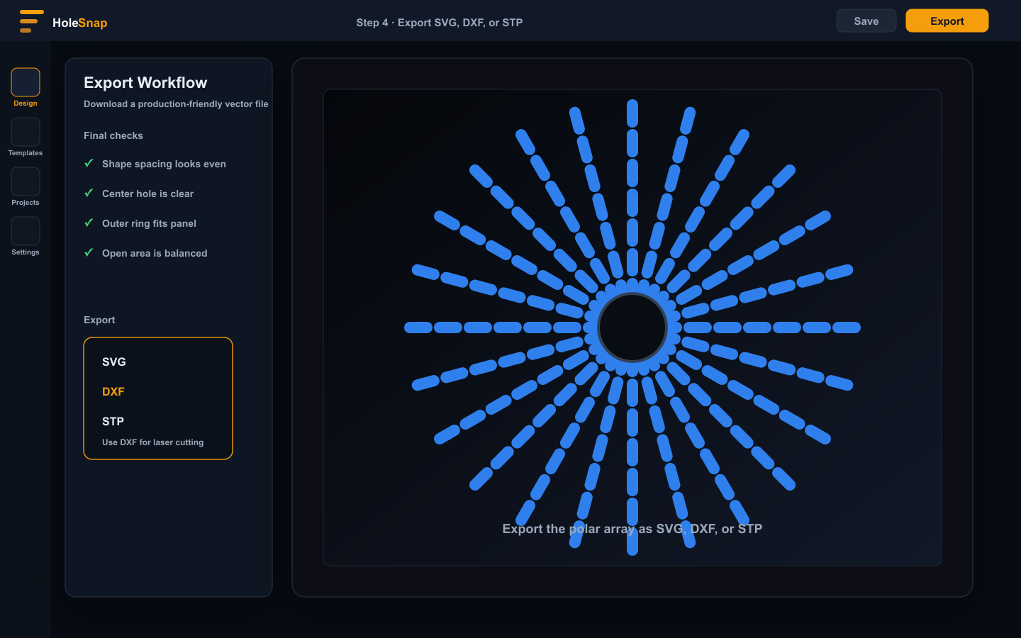Select SVG export format
The width and height of the screenshot is (1021, 638).
click(114, 362)
